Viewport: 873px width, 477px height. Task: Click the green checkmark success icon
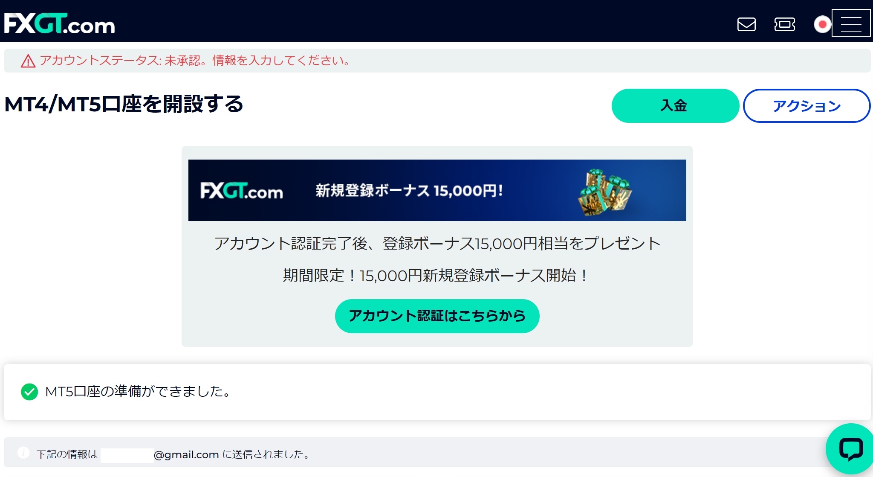coord(29,392)
